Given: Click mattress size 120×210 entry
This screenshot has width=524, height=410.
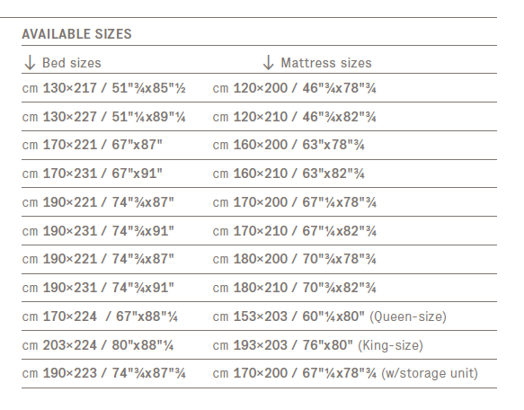Looking at the screenshot, I should (295, 117).
